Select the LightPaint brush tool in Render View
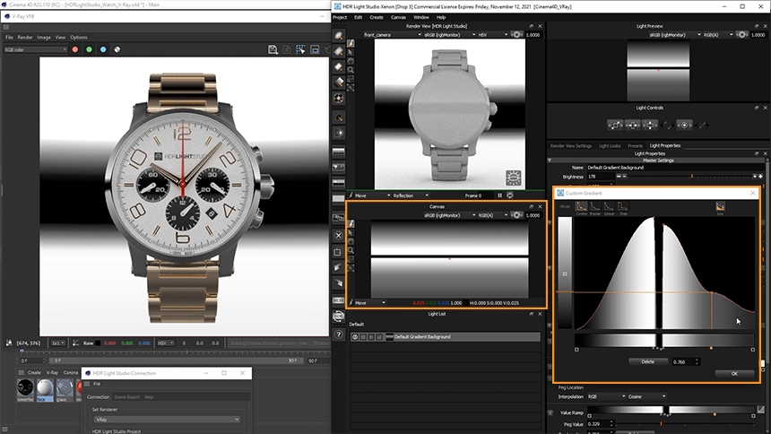The image size is (771, 434). pos(351,43)
